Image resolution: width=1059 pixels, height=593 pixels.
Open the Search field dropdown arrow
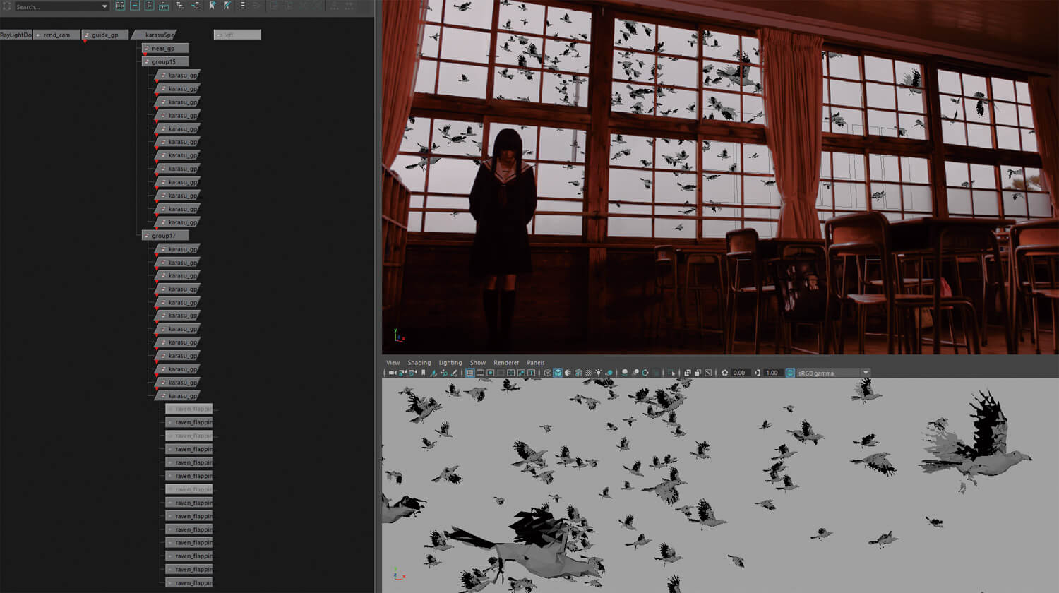click(x=104, y=6)
